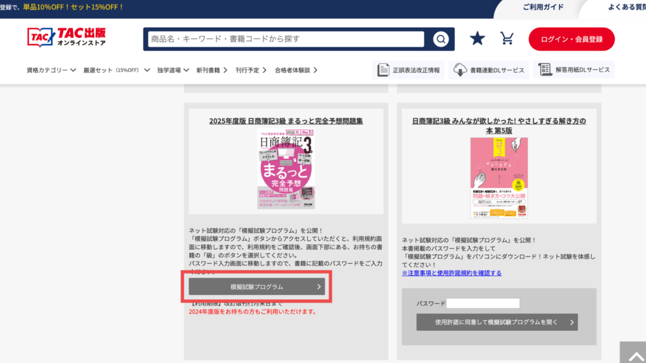Click the 書籍連動DLサービス cloud icon
Image resolution: width=646 pixels, height=363 pixels.
coord(460,70)
